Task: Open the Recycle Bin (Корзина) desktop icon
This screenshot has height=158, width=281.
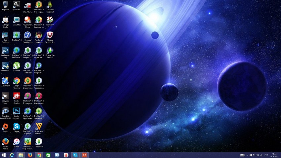Action: coord(5,5)
